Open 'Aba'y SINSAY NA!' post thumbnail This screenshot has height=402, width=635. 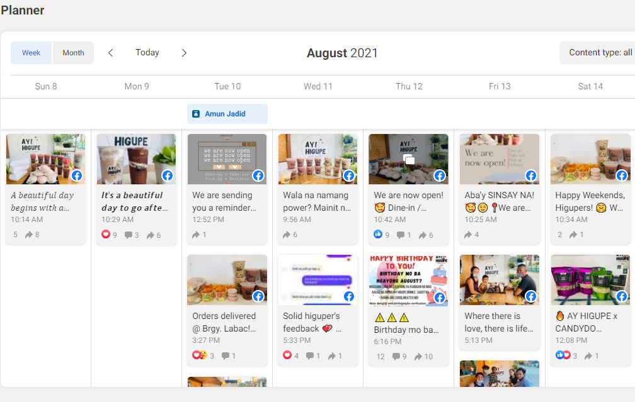pos(500,159)
